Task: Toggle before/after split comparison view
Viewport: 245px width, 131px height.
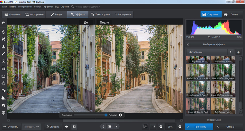Action: [74, 126]
